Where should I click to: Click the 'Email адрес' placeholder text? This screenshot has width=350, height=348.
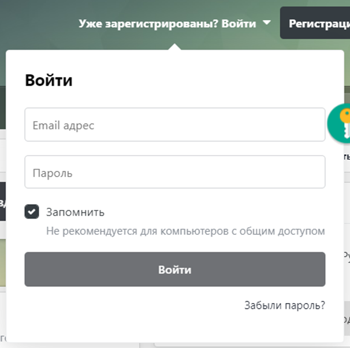[63, 125]
